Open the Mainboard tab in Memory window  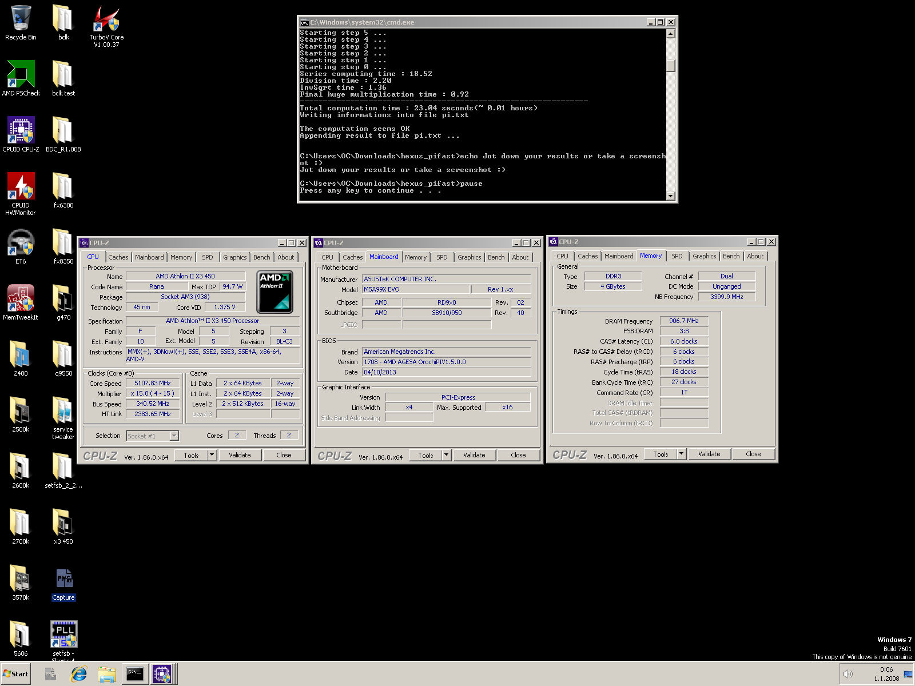point(619,256)
